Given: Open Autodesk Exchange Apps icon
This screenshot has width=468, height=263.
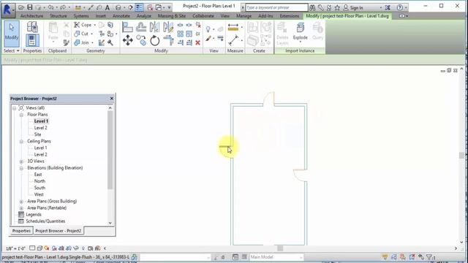Looking at the screenshot, I should (x=388, y=7).
